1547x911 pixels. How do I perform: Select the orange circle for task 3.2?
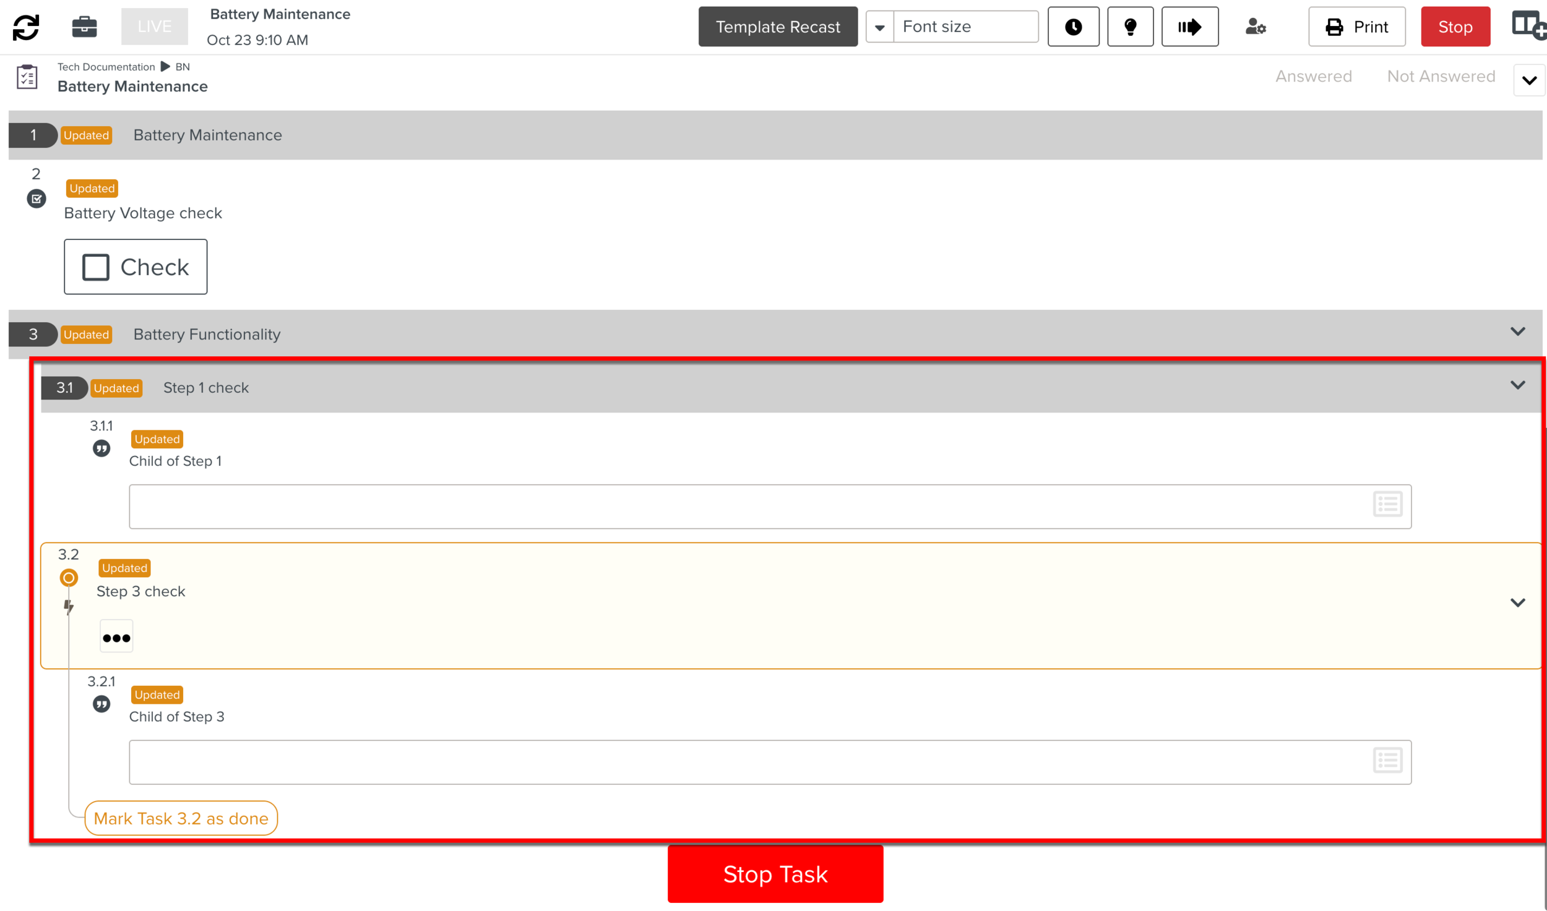(x=69, y=578)
